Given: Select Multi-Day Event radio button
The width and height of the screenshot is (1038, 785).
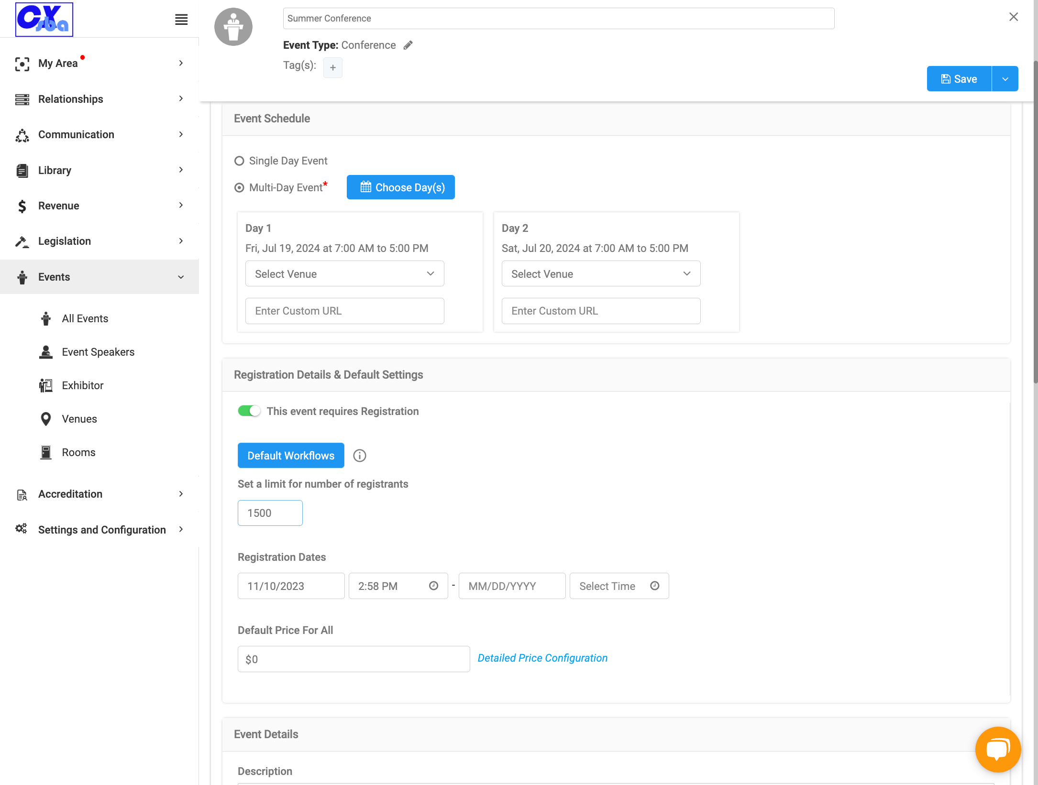Looking at the screenshot, I should click(x=239, y=188).
